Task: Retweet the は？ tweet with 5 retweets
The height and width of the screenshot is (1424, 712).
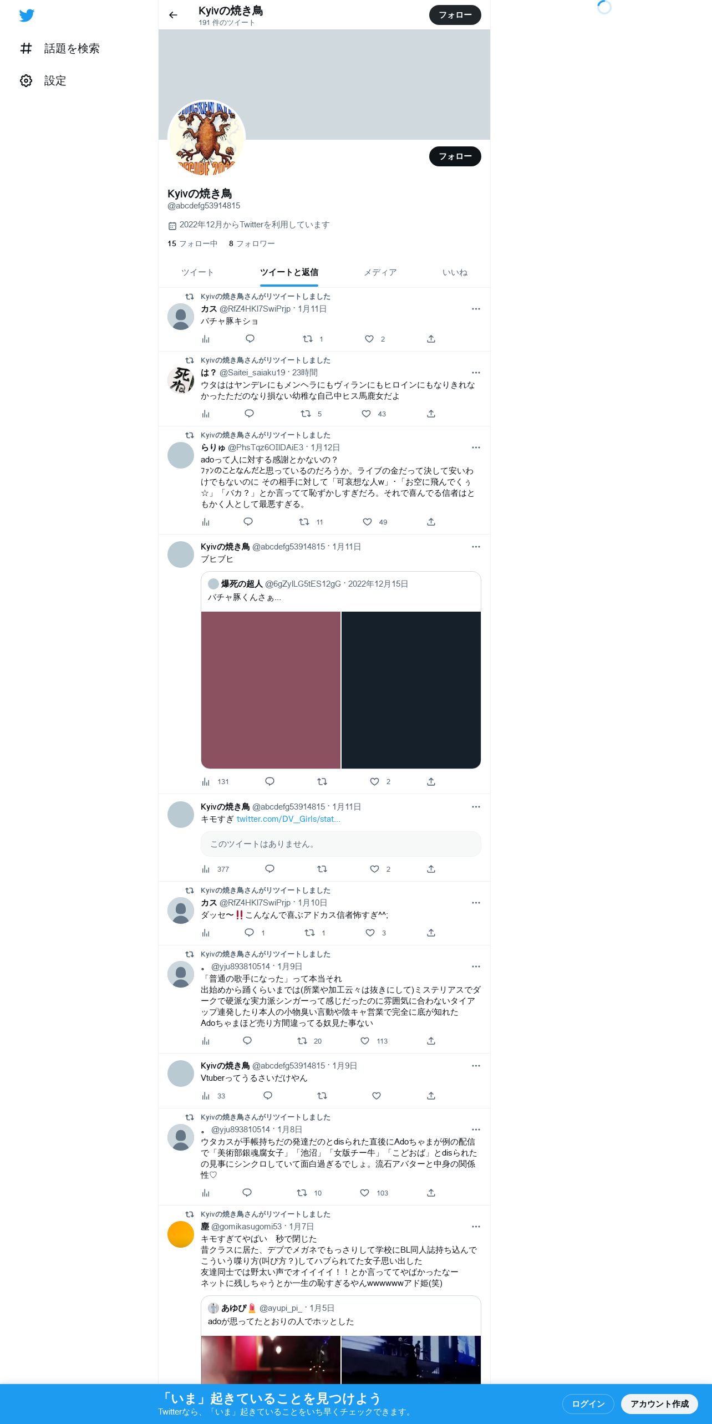Action: click(x=306, y=414)
